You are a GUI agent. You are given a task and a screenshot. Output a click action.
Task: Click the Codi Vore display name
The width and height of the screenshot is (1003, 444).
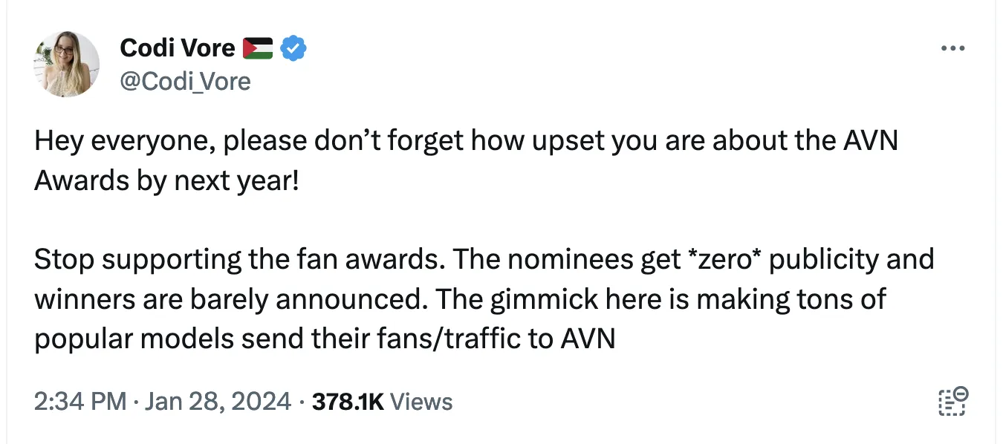point(177,49)
